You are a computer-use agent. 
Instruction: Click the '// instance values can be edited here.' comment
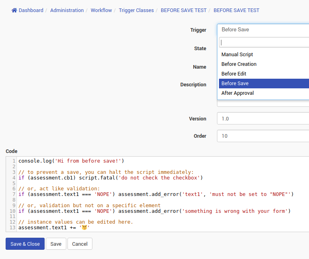coord(76,222)
